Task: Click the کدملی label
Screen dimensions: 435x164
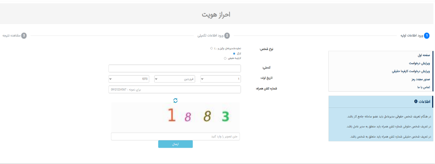Action: (x=267, y=67)
